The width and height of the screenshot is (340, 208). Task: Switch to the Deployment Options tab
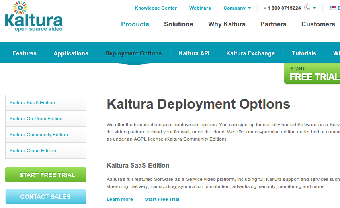[133, 53]
